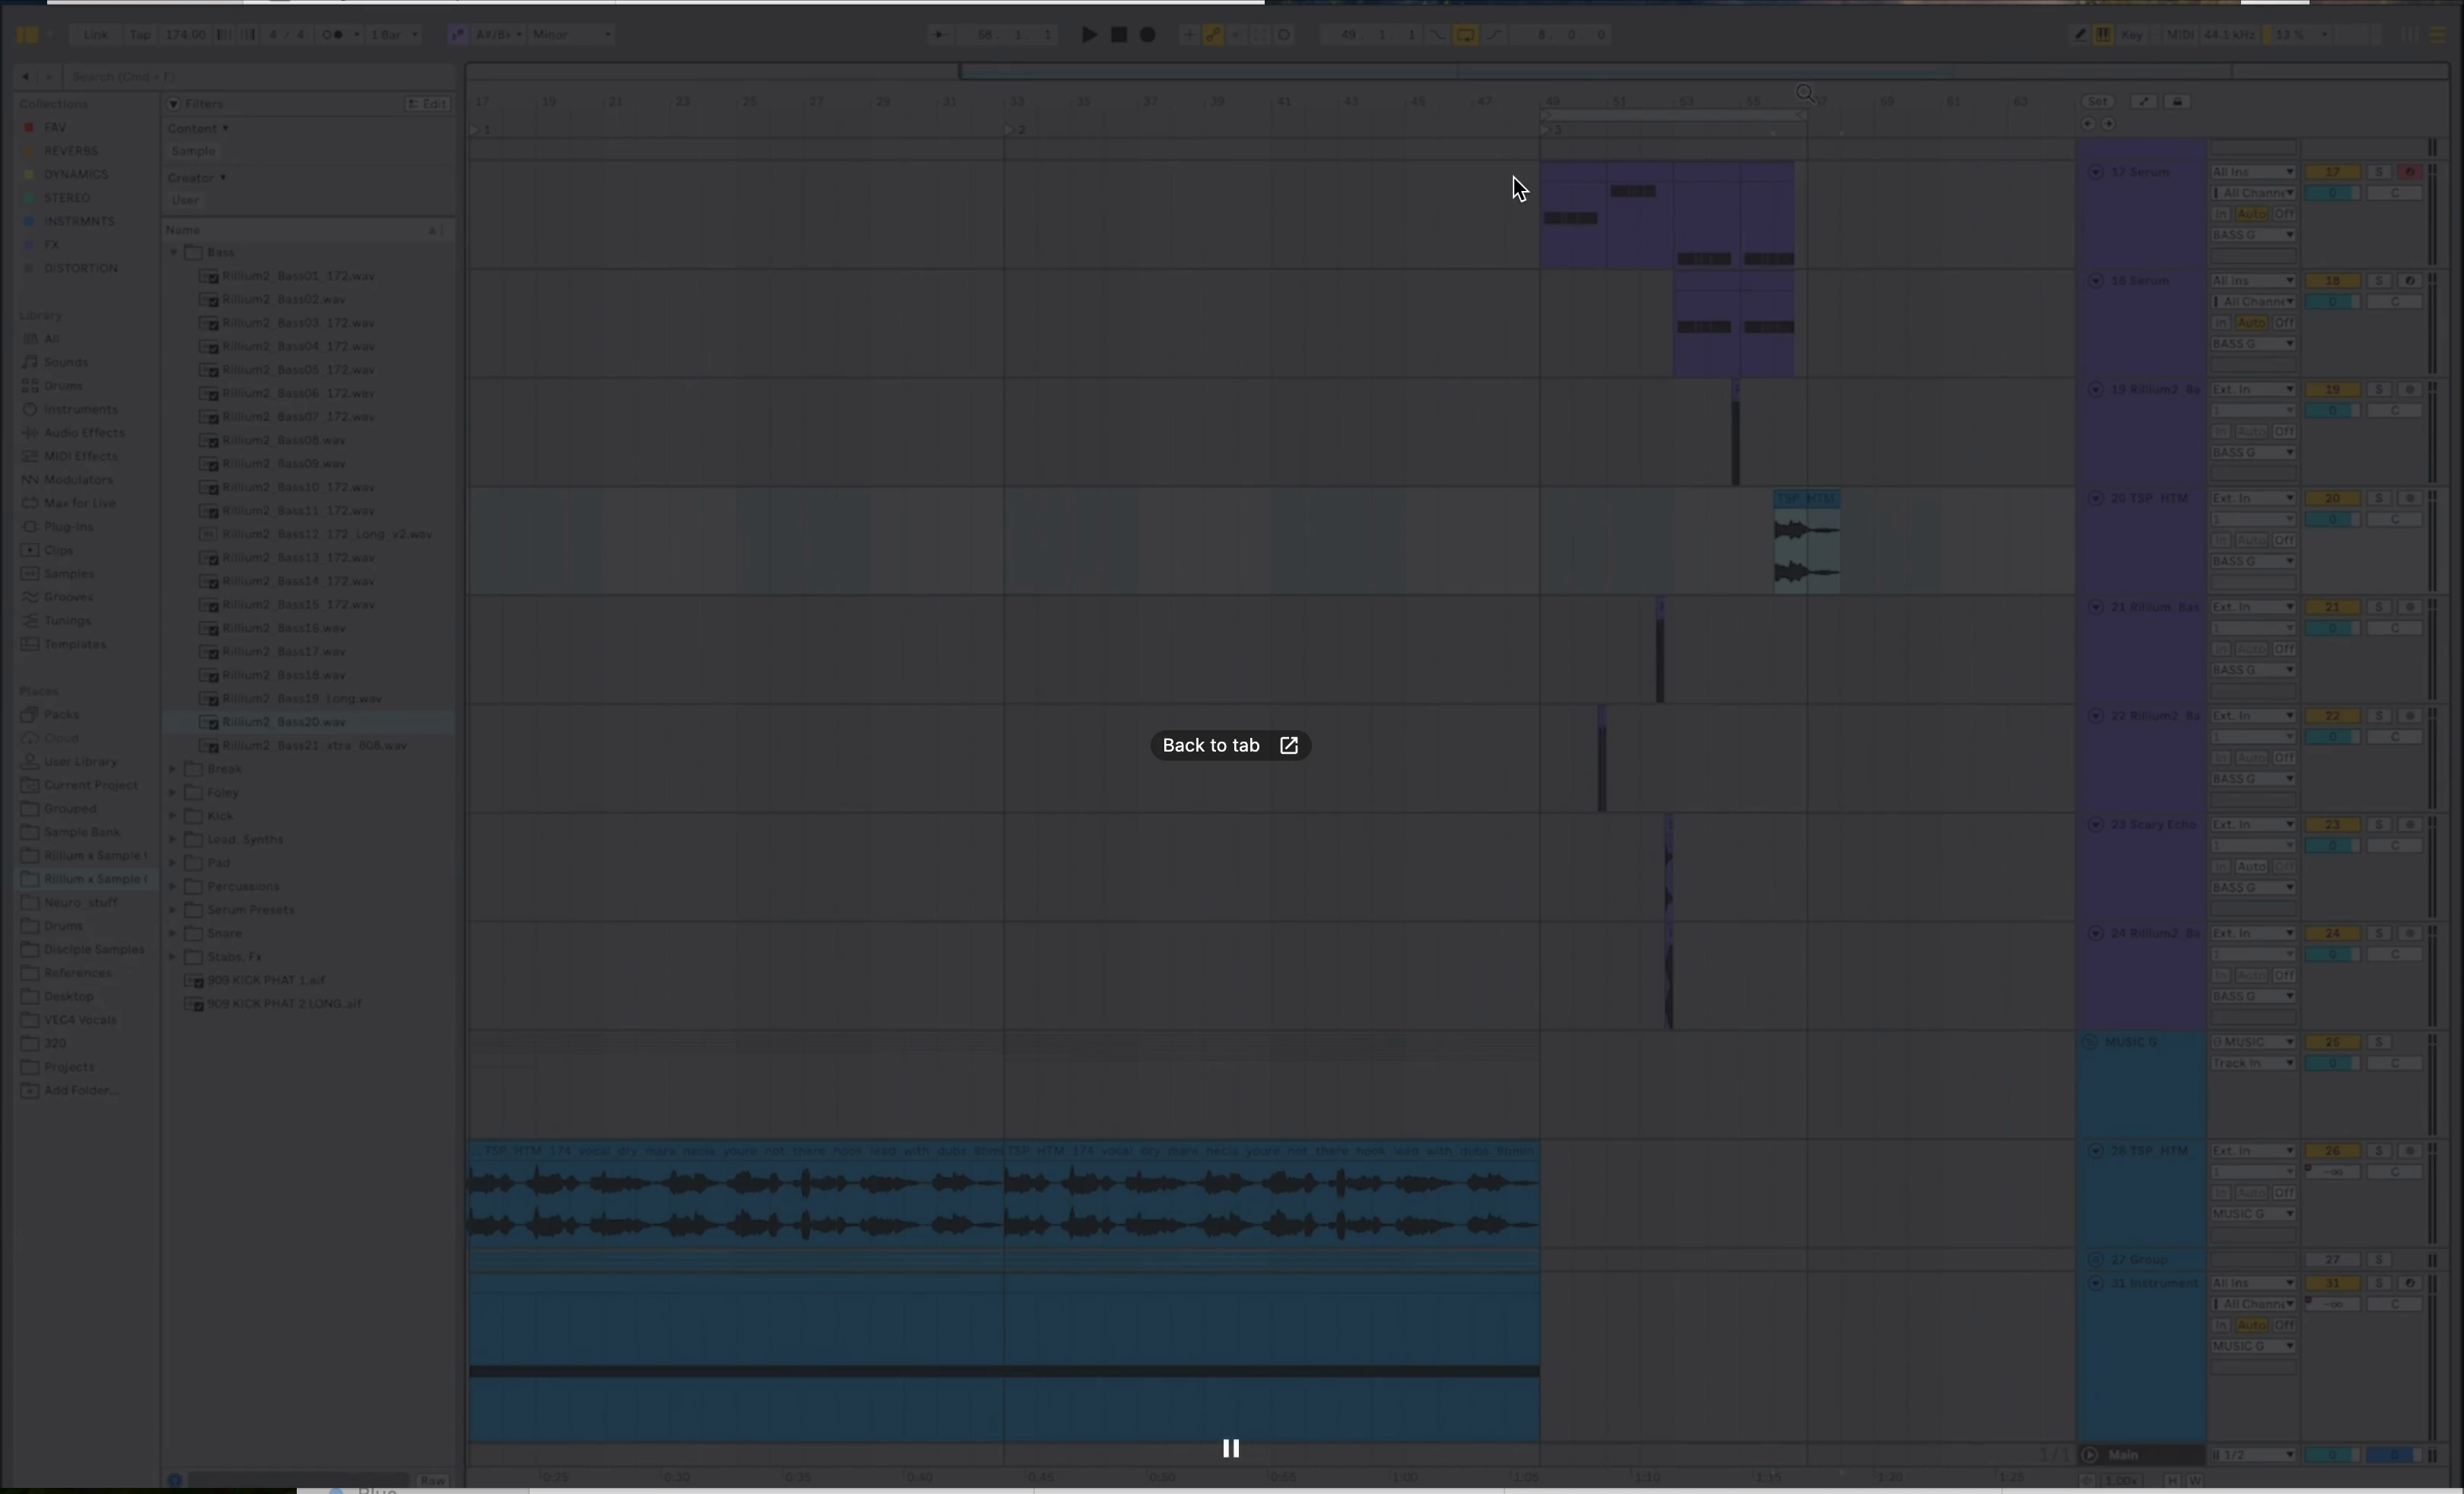This screenshot has width=2464, height=1494.
Task: Select the Sample content filter tag
Action: click(x=193, y=151)
